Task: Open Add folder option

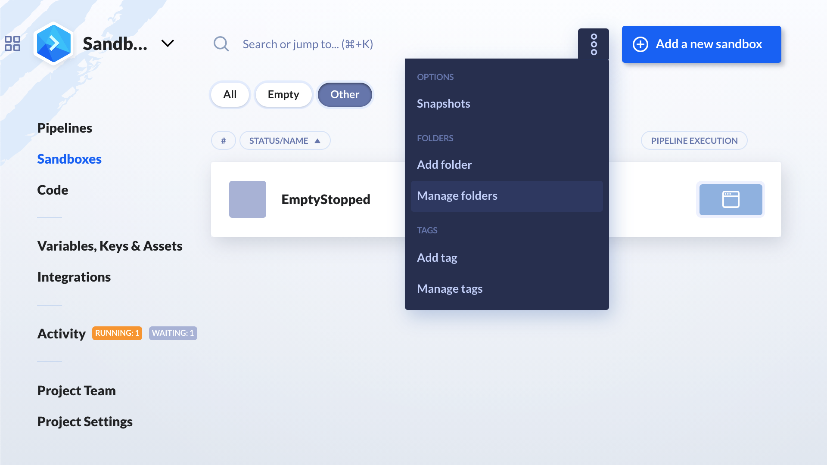Action: [x=445, y=164]
